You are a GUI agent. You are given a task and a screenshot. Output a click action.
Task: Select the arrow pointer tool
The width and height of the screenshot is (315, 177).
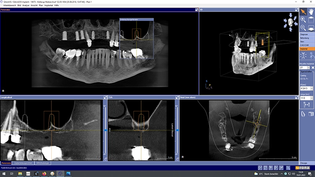[302, 11]
